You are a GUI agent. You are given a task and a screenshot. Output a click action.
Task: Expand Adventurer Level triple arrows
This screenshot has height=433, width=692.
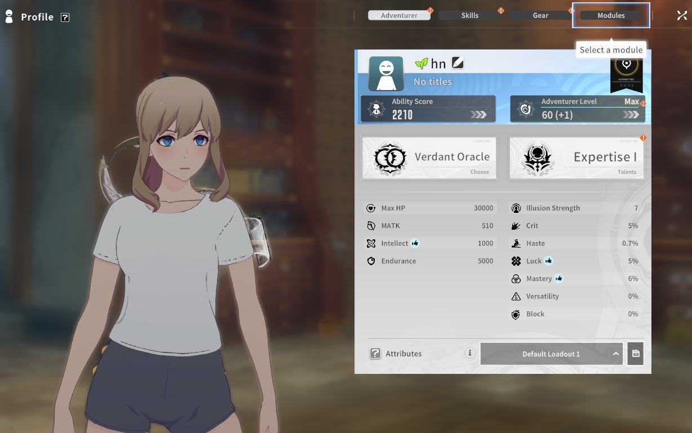click(x=631, y=115)
